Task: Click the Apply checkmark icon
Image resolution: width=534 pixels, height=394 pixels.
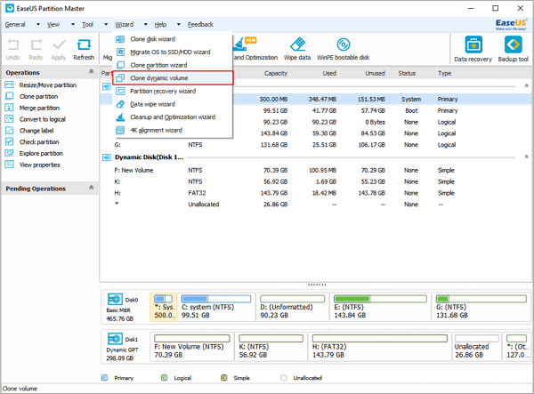Action: 59,44
